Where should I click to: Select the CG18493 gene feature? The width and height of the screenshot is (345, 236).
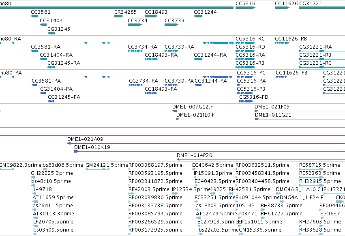151,16
